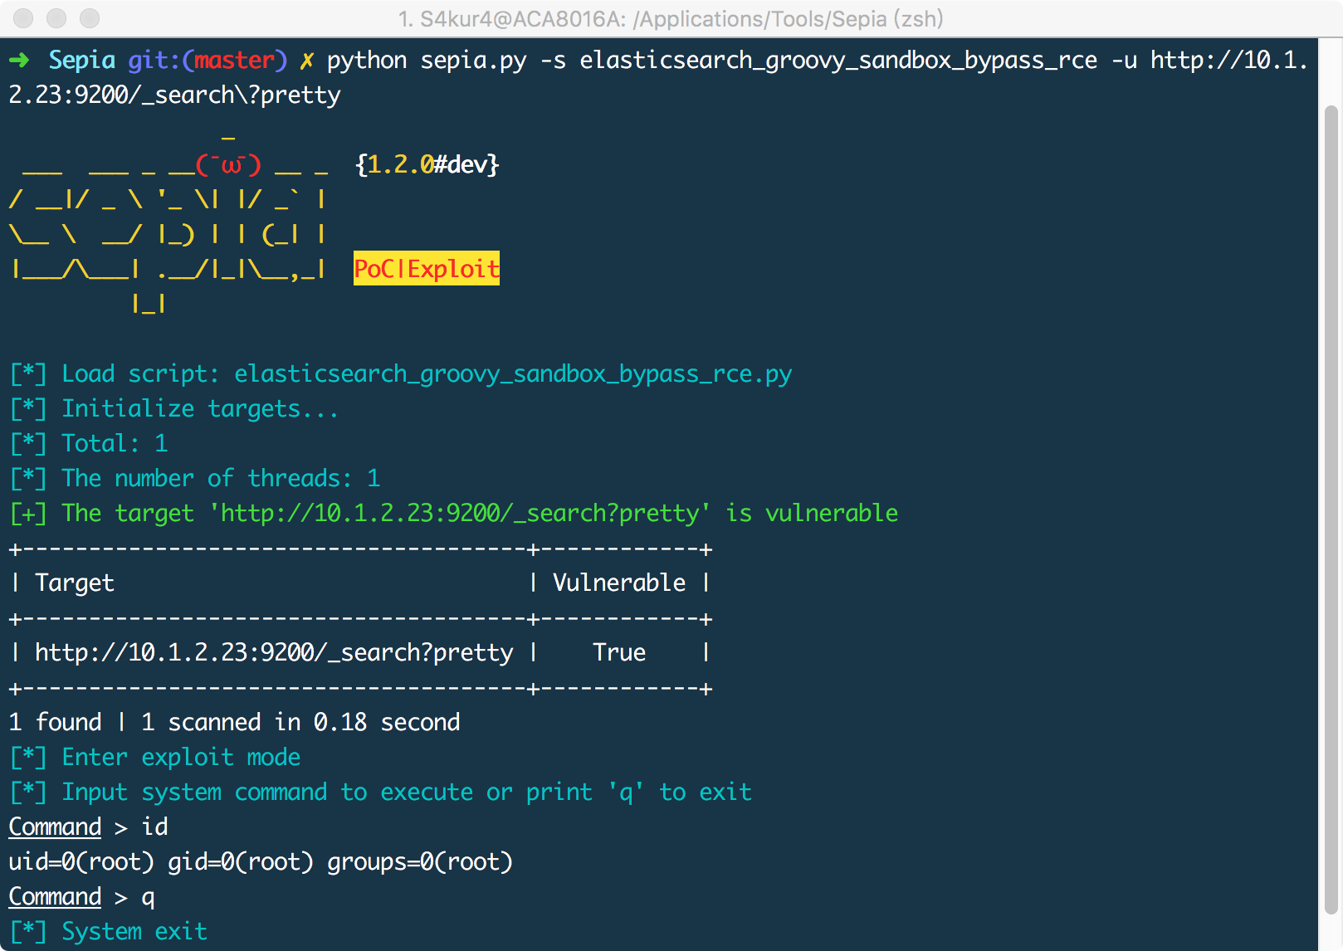The height and width of the screenshot is (951, 1343).
Task: Click the {1.2.0#dev} version label
Action: tap(427, 164)
